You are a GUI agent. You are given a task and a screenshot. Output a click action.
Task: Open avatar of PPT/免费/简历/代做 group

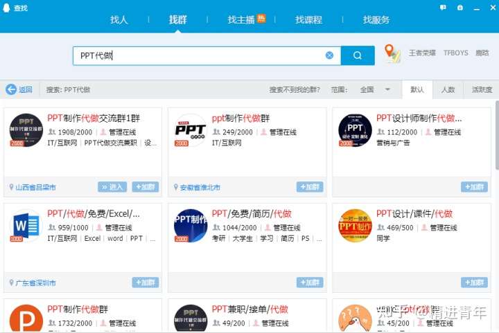pos(191,226)
